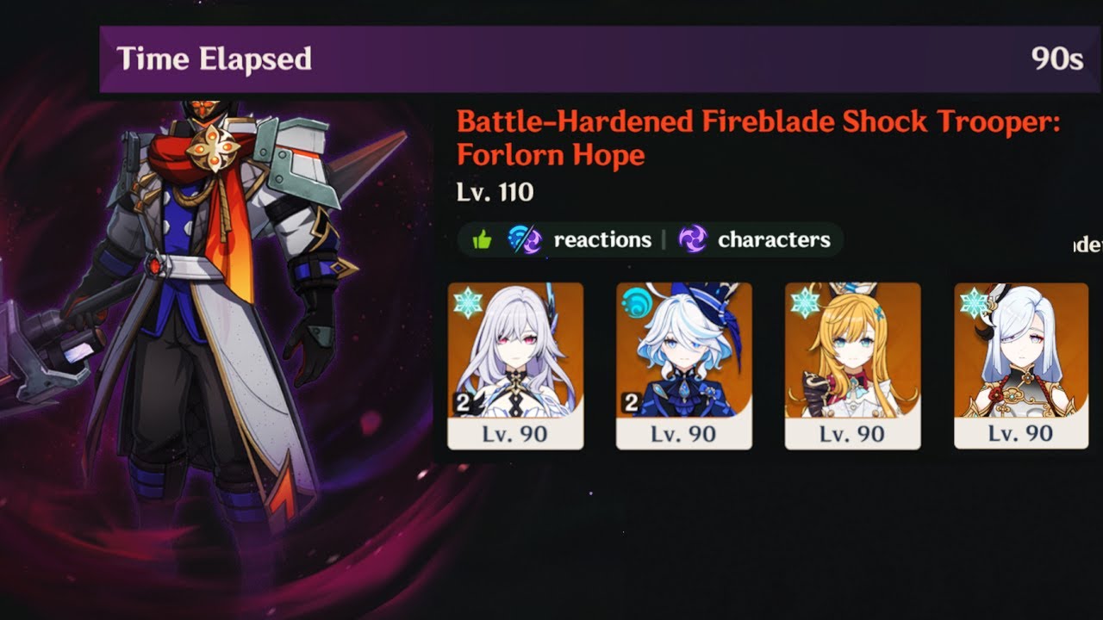
Task: Open the white-haired fourth character portrait
Action: (1022, 350)
